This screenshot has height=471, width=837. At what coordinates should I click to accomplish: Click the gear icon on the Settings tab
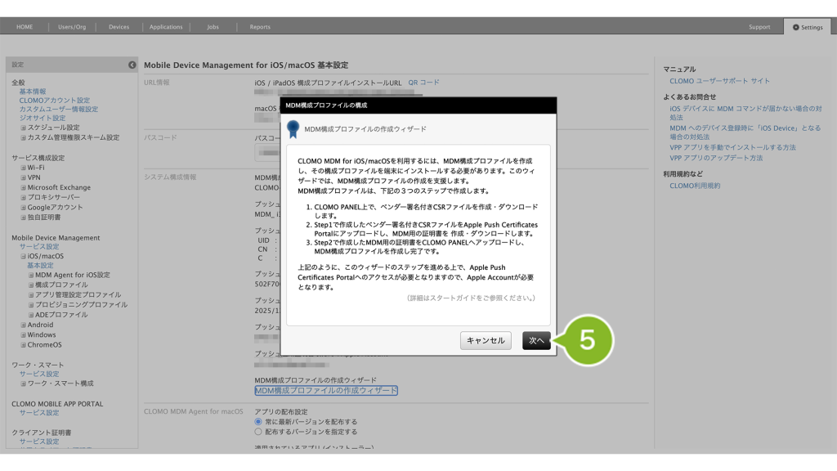point(795,27)
